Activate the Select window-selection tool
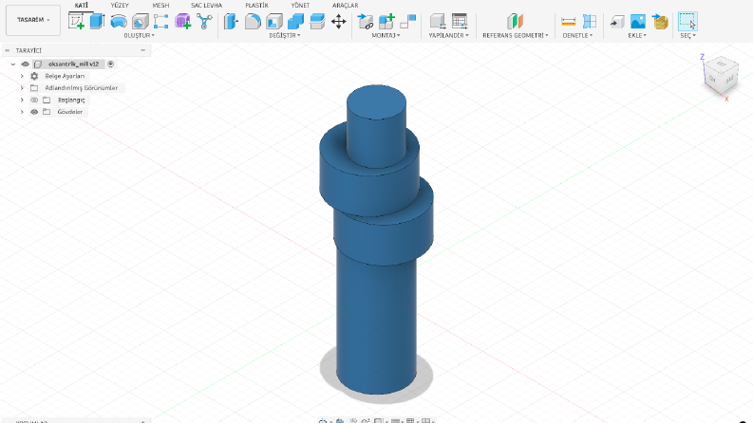The image size is (753, 423). 687,21
